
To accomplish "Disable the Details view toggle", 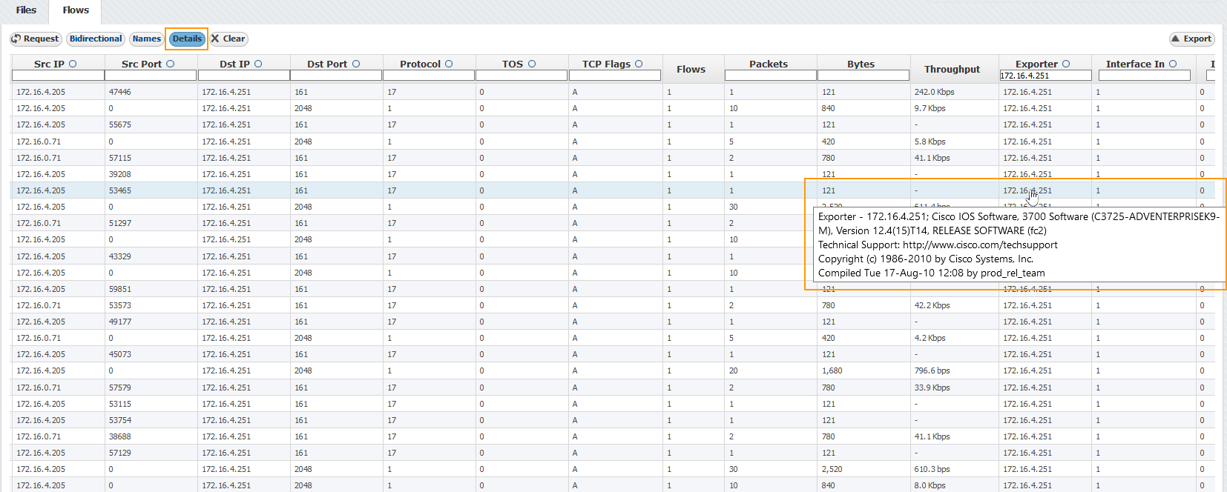I will (187, 39).
